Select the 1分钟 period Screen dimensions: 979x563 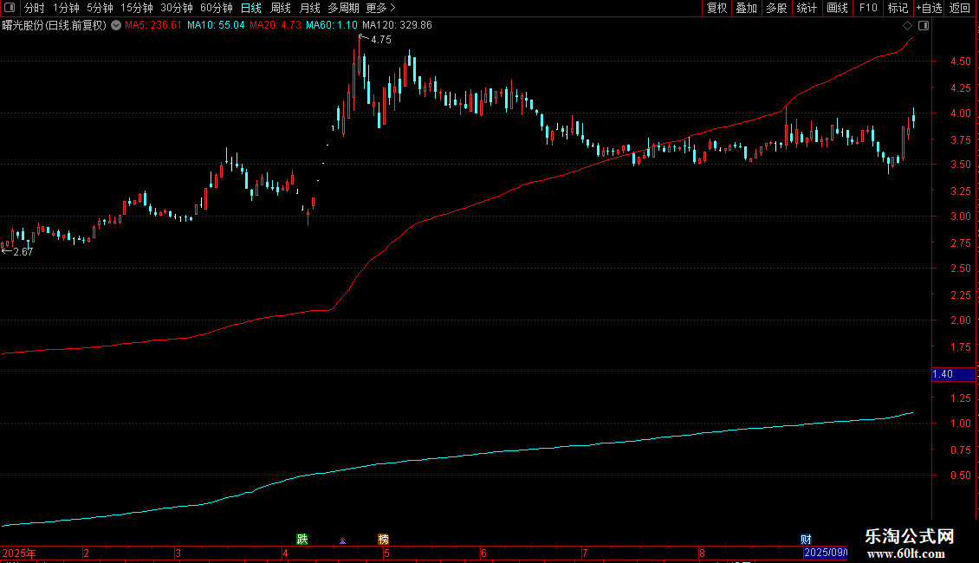point(66,8)
